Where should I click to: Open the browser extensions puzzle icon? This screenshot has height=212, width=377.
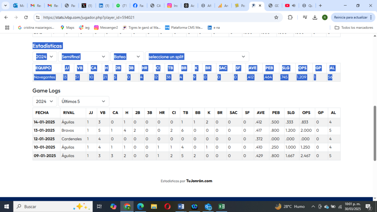tap(290, 17)
